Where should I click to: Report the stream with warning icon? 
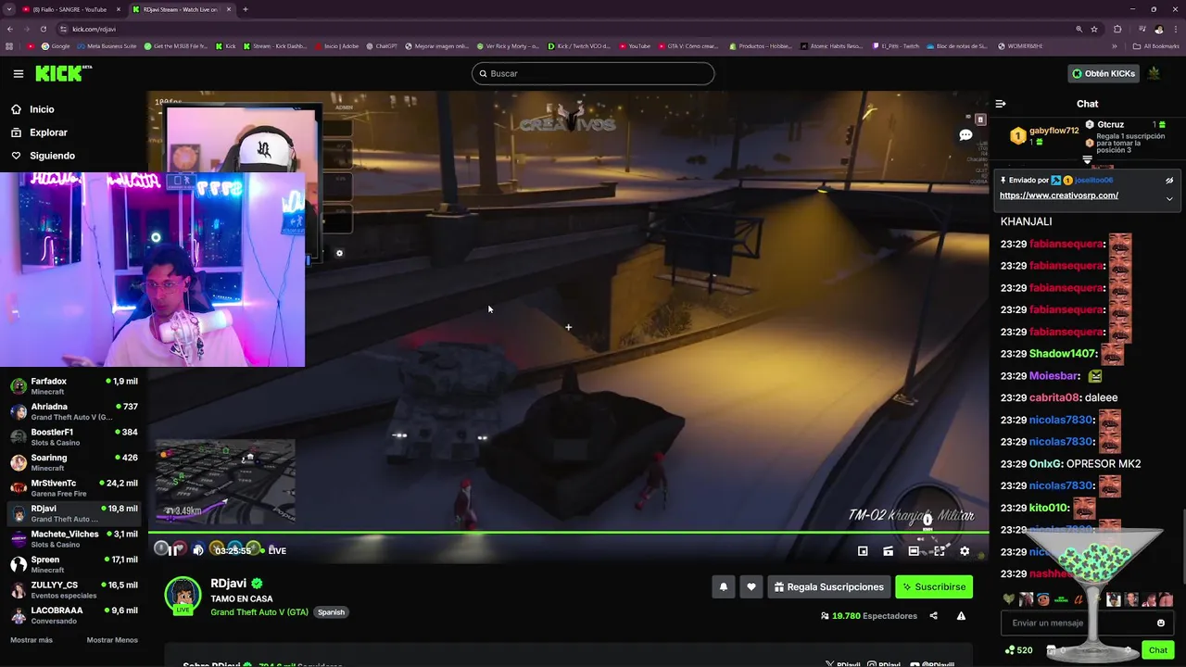tap(961, 616)
